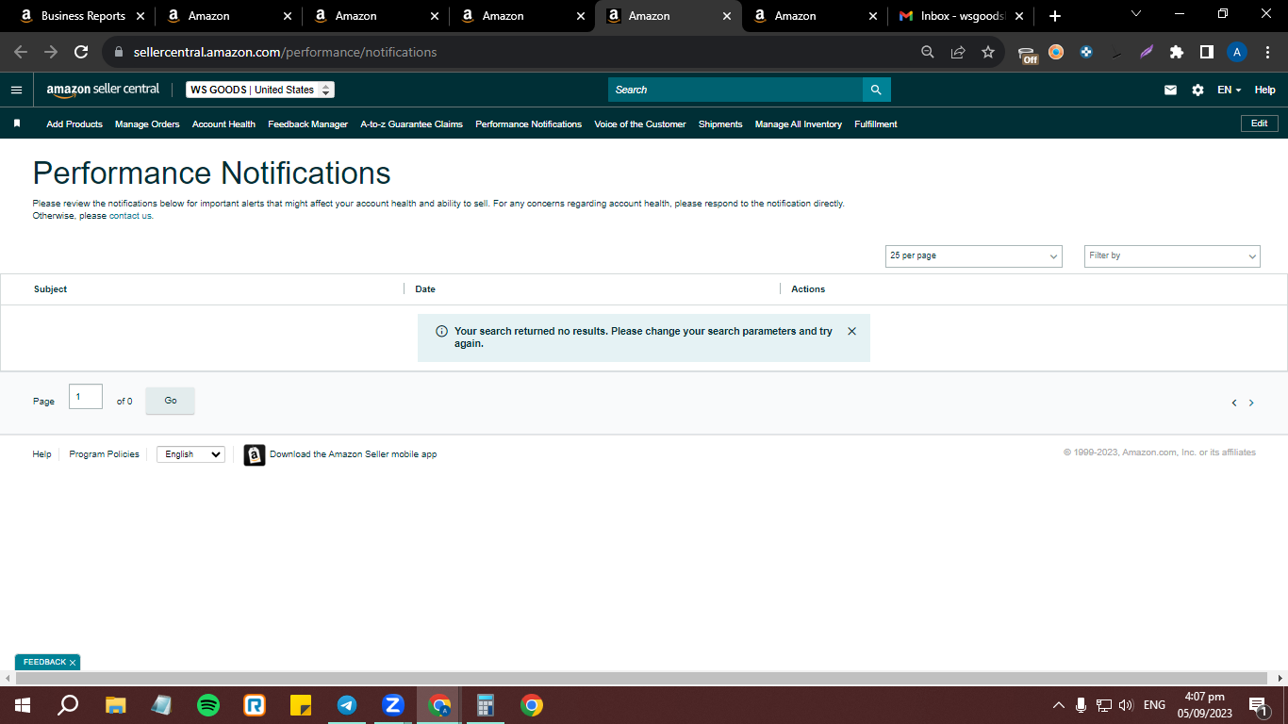The height and width of the screenshot is (724, 1288).
Task: Click the Go button for pagination
Action: 171,401
